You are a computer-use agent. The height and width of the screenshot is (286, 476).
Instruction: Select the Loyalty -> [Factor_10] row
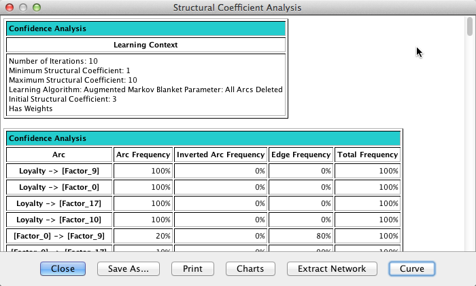(203, 220)
